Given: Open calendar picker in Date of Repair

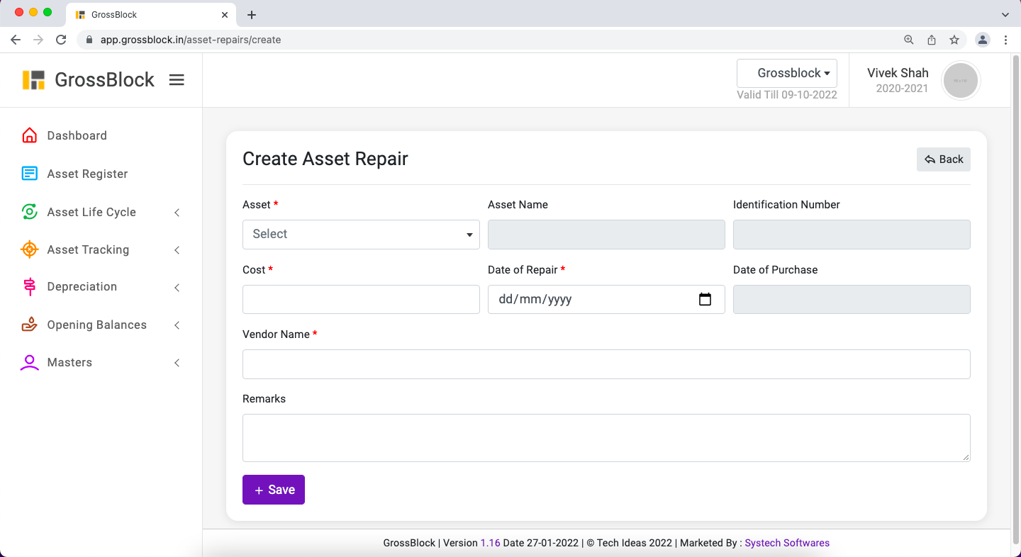Looking at the screenshot, I should [705, 299].
